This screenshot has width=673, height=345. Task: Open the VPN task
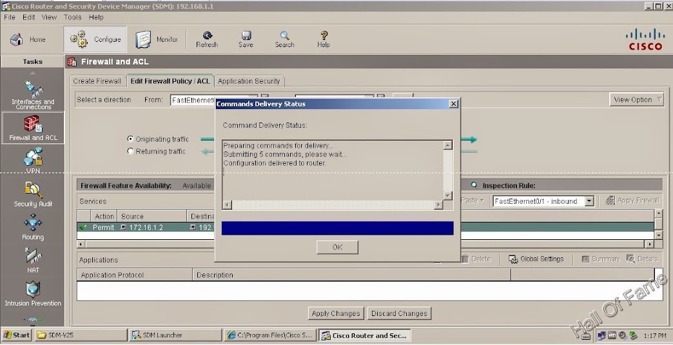click(33, 161)
